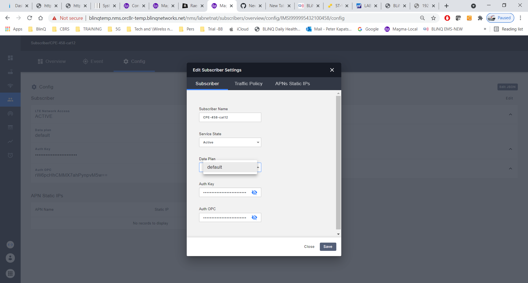Click the Save button
The height and width of the screenshot is (283, 528).
pyautogui.click(x=328, y=246)
